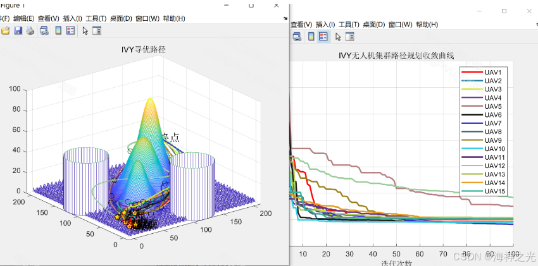Maximize the right figure window

(504, 11)
